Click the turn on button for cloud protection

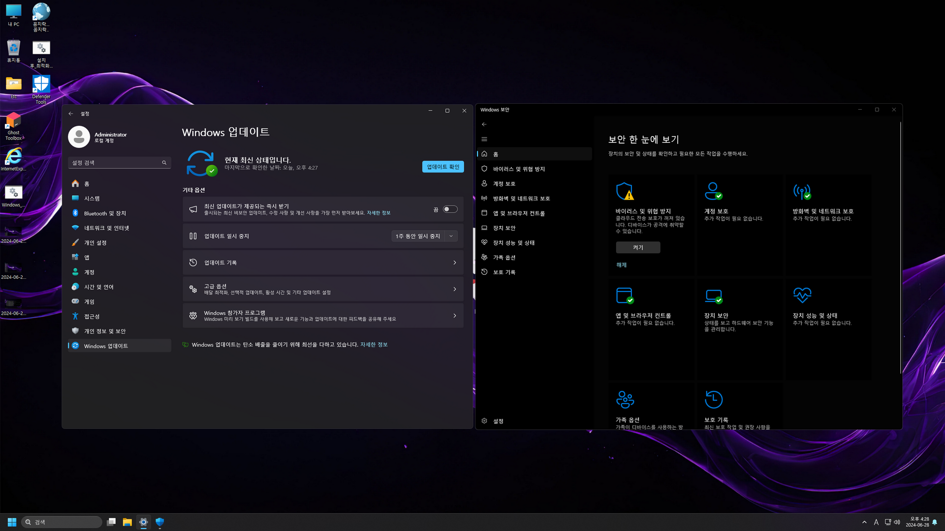[638, 247]
